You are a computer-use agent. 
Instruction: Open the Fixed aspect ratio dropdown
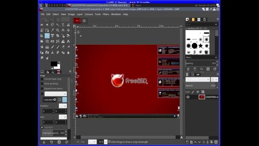click(x=56, y=94)
